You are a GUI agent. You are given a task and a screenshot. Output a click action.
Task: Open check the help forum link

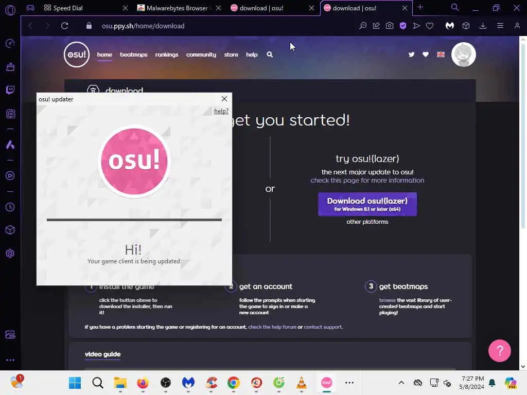pos(272,327)
